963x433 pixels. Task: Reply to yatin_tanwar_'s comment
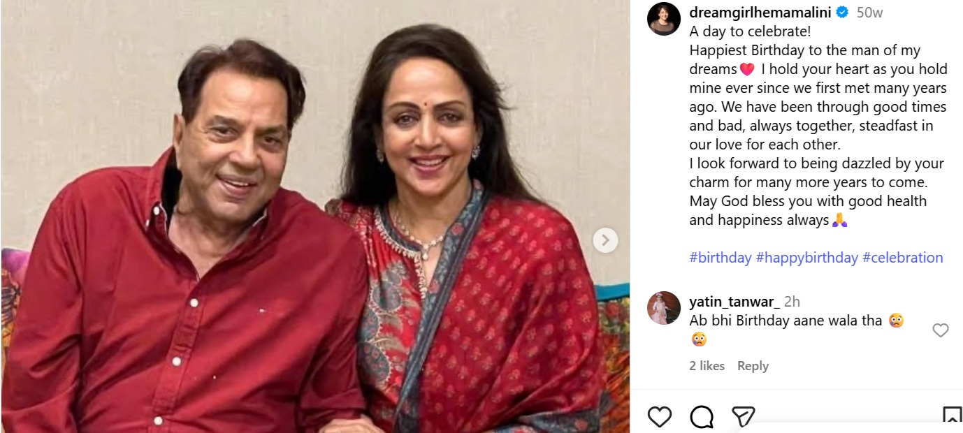[753, 366]
